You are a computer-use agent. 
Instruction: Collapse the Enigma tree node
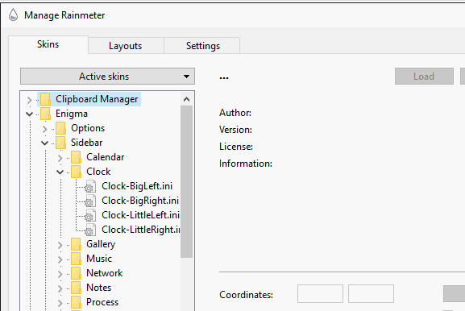coord(29,114)
